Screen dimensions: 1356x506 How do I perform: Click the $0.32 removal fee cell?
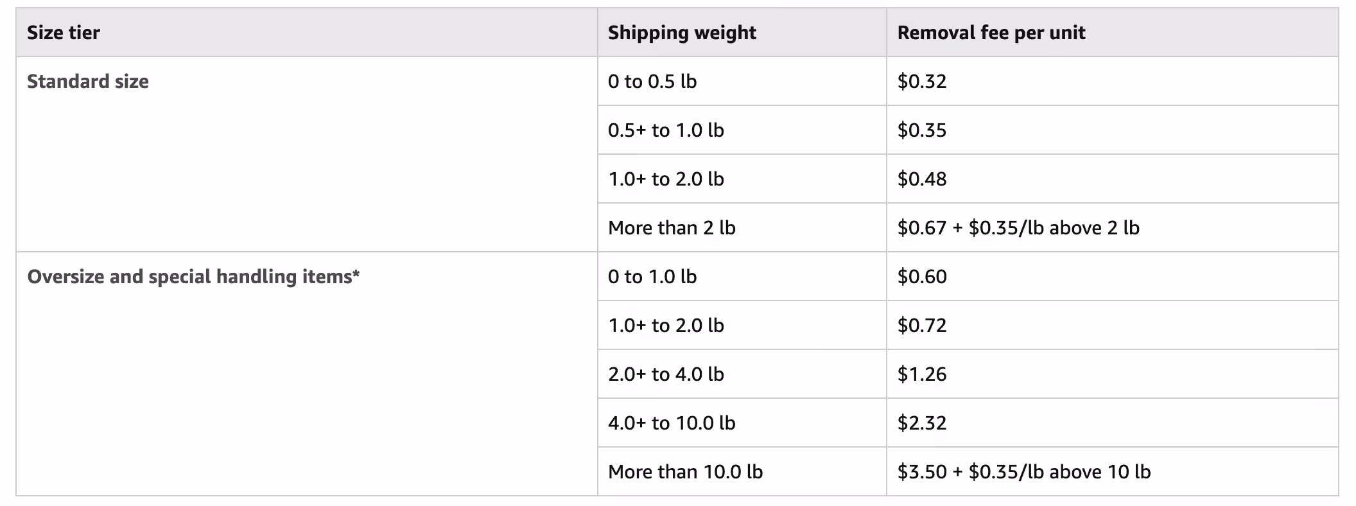(x=1112, y=82)
